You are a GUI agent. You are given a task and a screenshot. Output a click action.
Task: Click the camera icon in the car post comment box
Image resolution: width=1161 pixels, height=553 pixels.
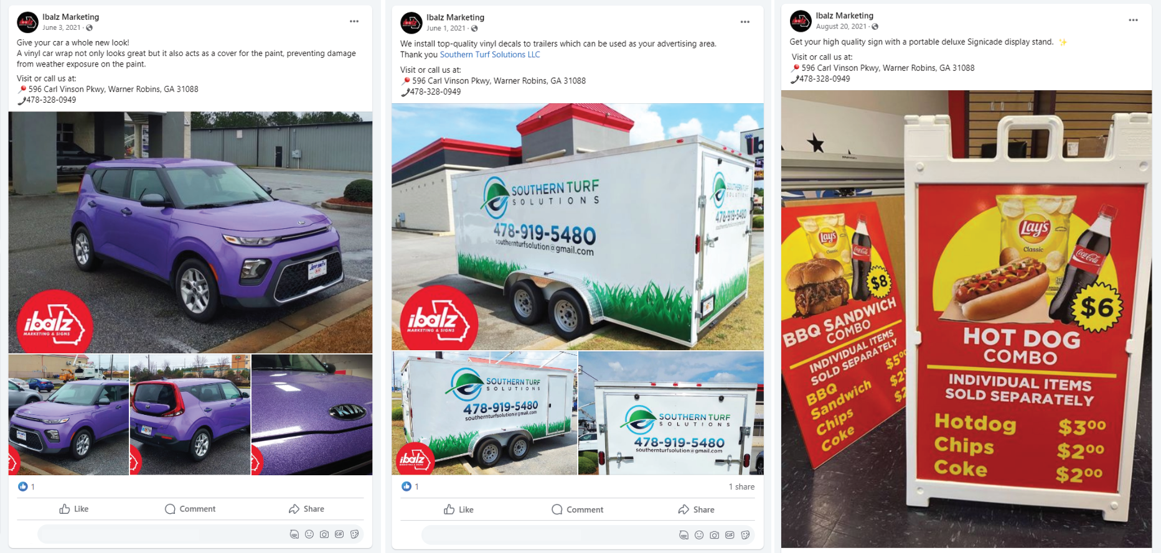tap(324, 534)
